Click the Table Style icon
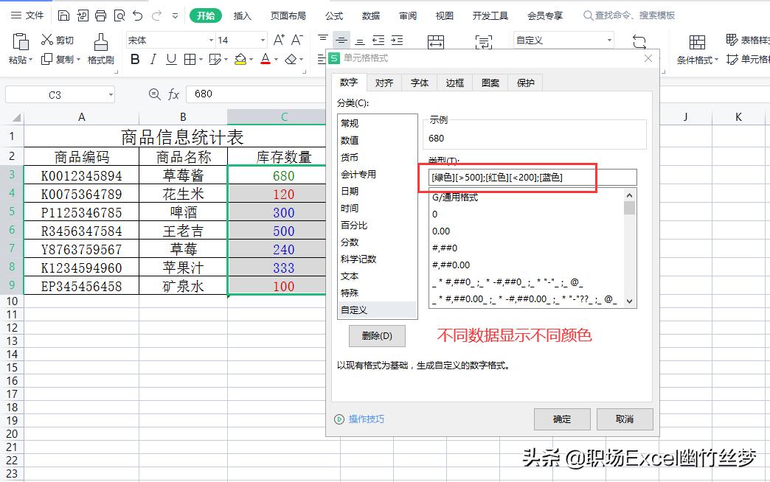 (x=732, y=39)
